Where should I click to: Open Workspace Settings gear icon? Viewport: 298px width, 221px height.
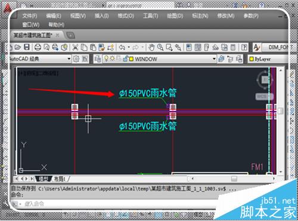coord(76,59)
